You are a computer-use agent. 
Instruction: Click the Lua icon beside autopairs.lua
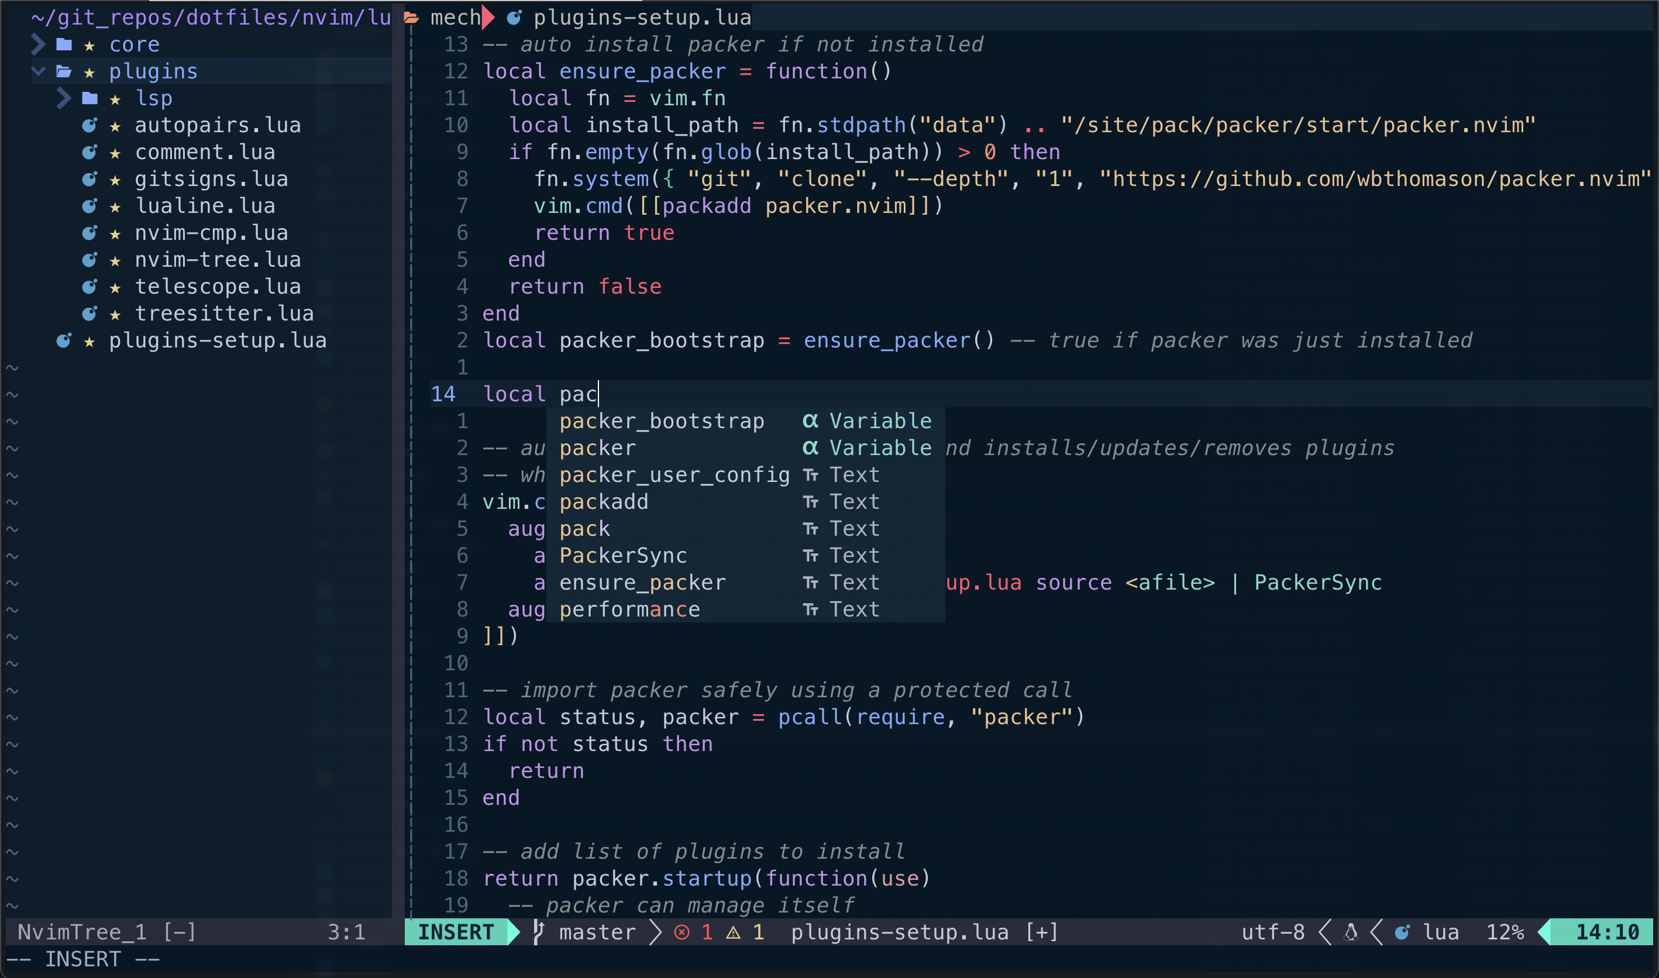[x=90, y=125]
